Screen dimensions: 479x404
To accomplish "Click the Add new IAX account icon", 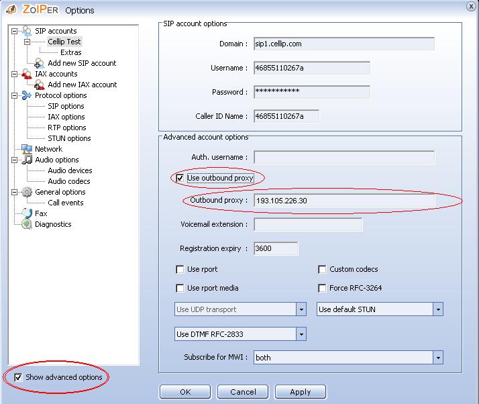I will pyautogui.click(x=39, y=85).
